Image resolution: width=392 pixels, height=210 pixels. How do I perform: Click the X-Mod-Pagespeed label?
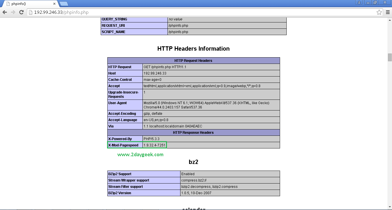(123, 145)
